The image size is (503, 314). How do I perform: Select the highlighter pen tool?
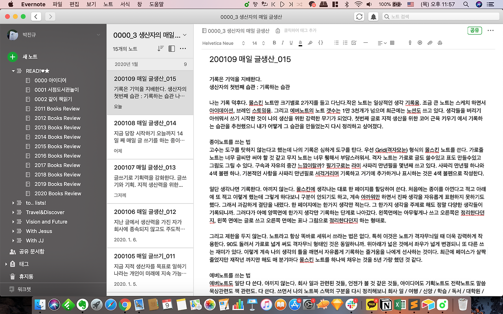[310, 43]
